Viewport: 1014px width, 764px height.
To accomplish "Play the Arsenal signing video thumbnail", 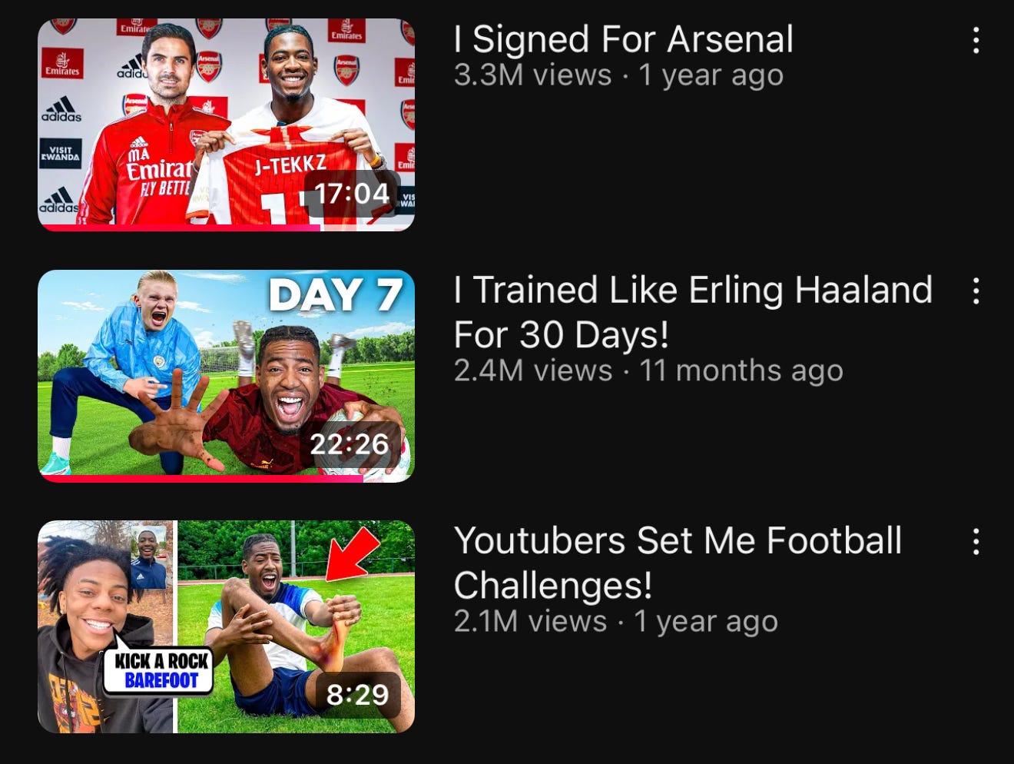I will (226, 125).
